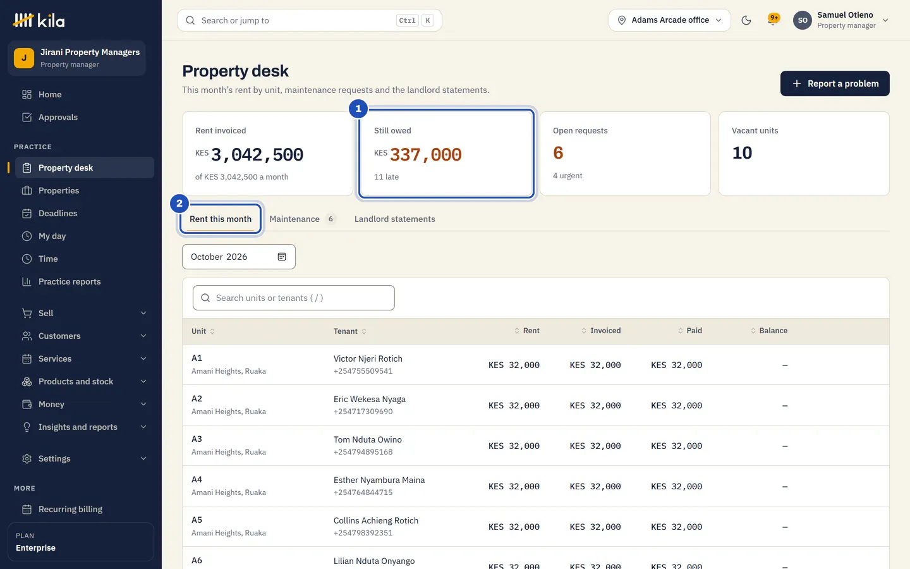Open the user account menu chevron
This screenshot has width=910, height=569.
click(885, 20)
